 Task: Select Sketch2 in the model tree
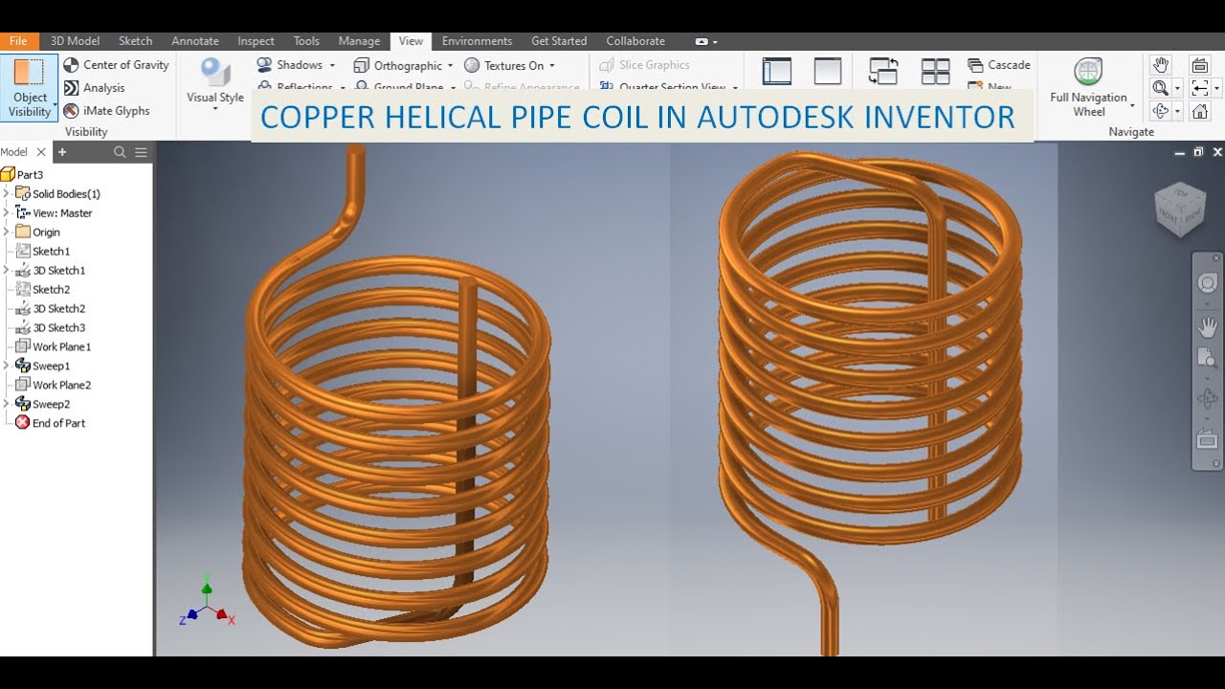(x=43, y=289)
